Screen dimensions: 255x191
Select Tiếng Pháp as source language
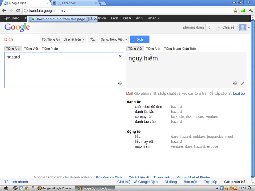pyautogui.click(x=50, y=49)
